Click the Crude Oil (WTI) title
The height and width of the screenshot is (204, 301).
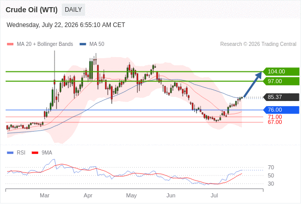32,10
